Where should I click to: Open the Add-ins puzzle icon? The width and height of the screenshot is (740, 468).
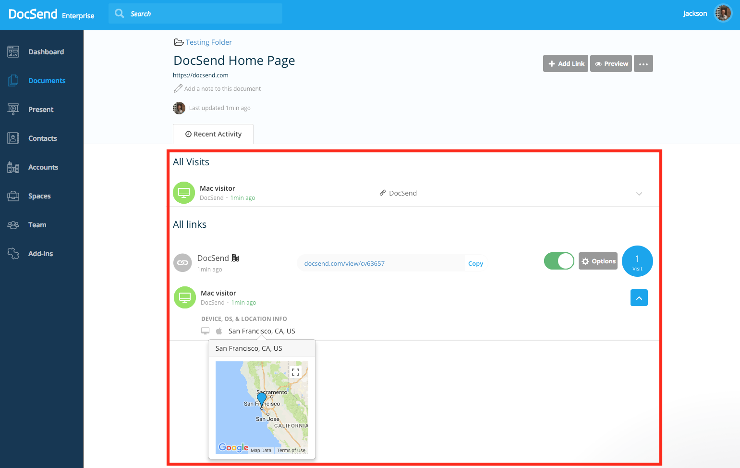coord(13,254)
